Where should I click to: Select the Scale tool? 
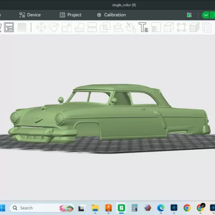(x=67, y=27)
